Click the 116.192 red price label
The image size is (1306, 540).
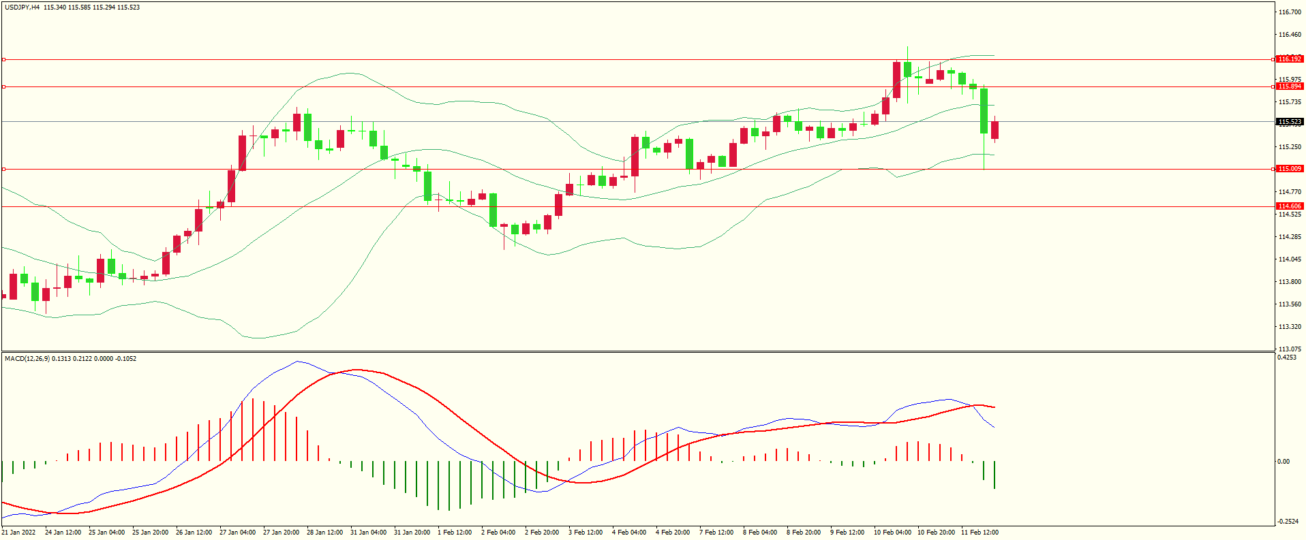click(1289, 59)
